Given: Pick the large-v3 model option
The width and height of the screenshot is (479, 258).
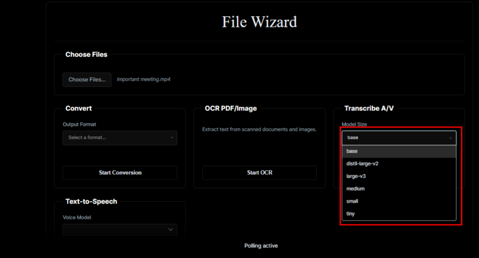Looking at the screenshot, I should pyautogui.click(x=399, y=177).
